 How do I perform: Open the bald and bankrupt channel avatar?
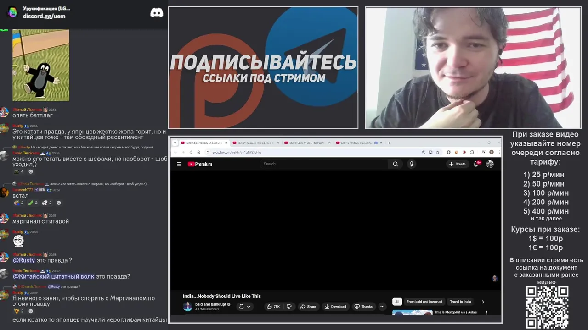(187, 307)
